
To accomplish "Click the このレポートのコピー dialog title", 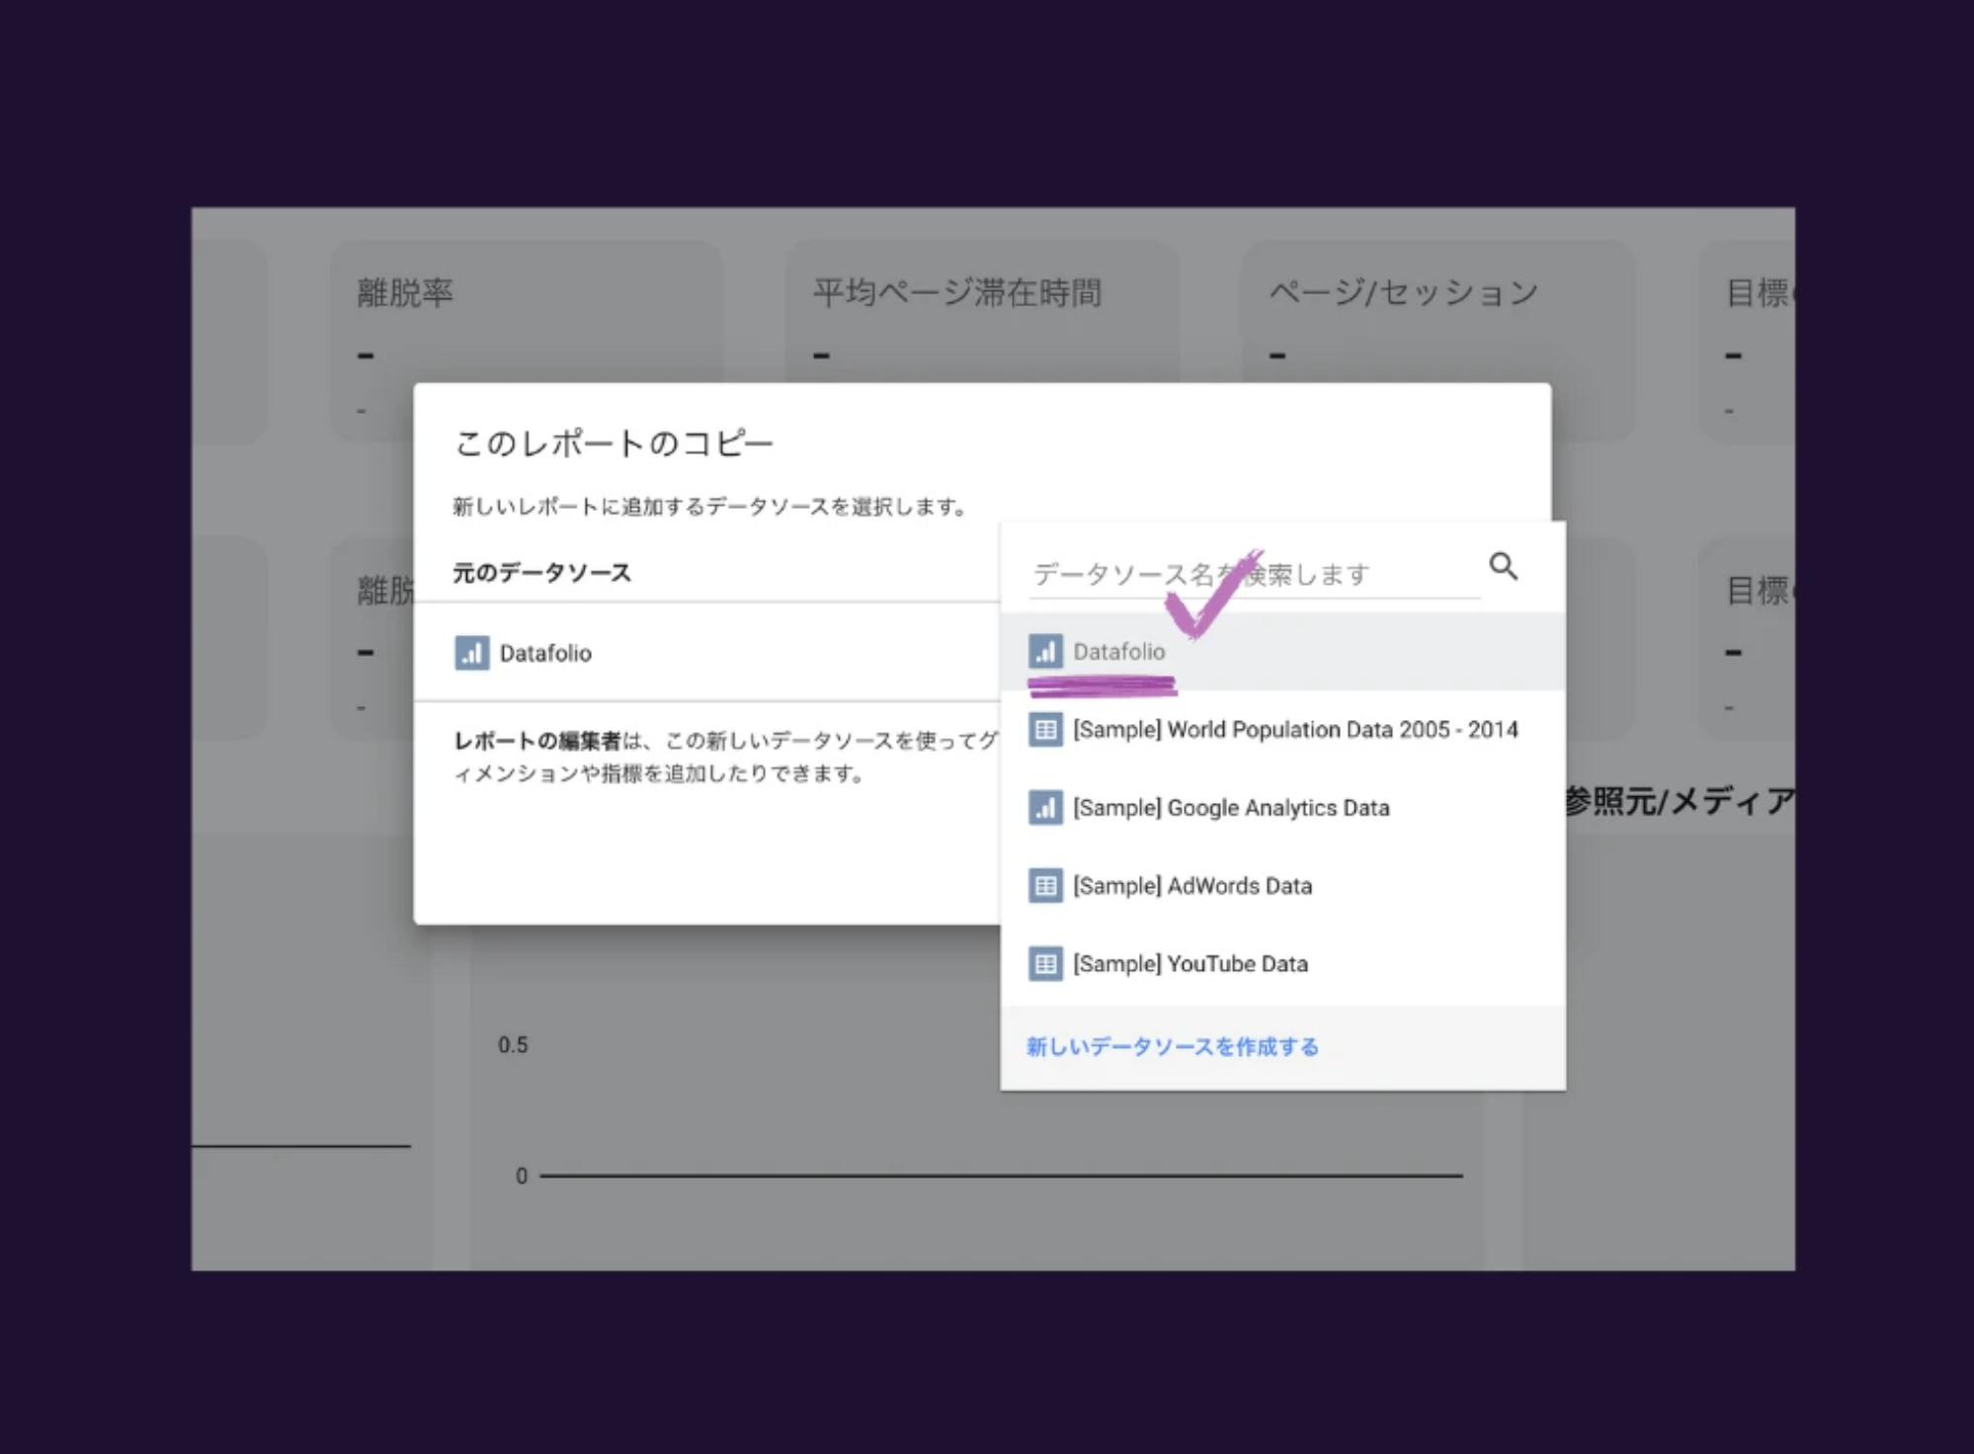I will [x=614, y=444].
